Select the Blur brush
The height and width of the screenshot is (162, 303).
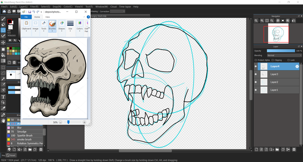(25, 128)
